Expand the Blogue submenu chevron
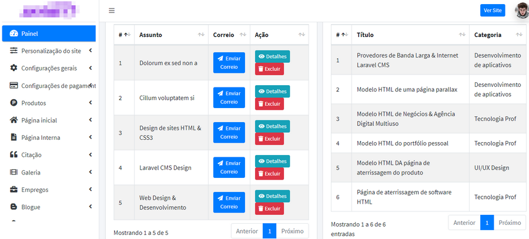 [91, 207]
